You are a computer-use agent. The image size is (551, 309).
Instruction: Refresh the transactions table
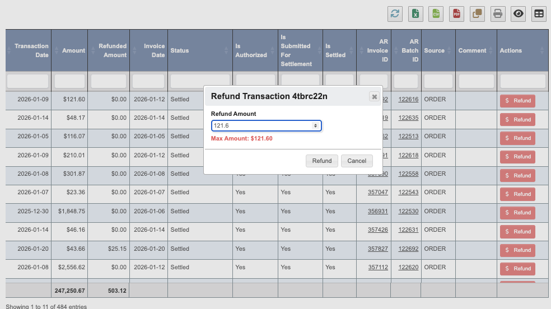395,14
